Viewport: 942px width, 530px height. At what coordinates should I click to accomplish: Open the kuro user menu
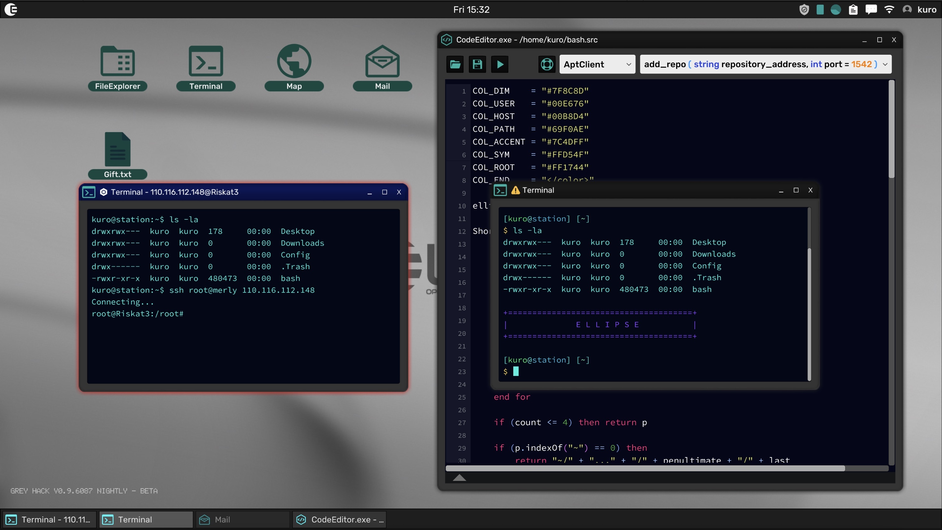coord(921,10)
